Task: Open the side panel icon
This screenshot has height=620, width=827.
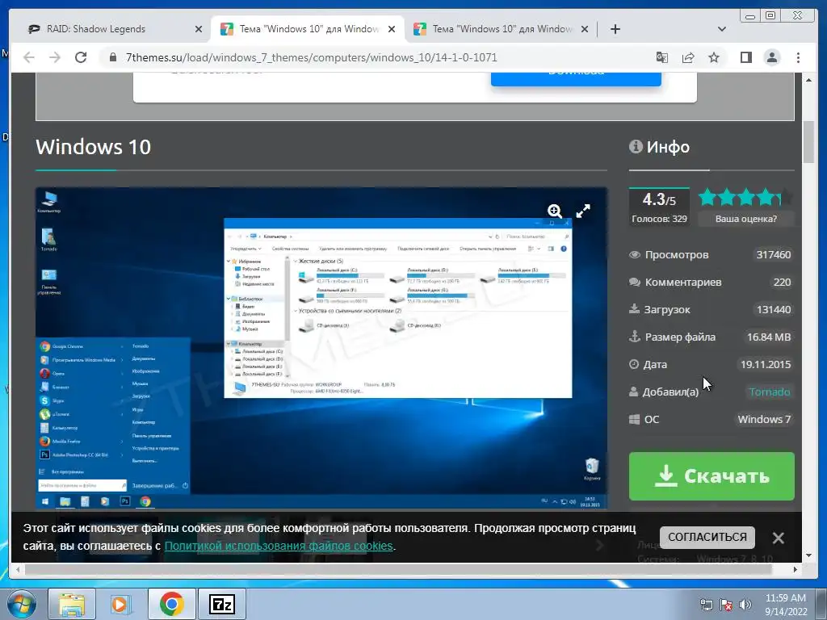Action: (x=745, y=57)
